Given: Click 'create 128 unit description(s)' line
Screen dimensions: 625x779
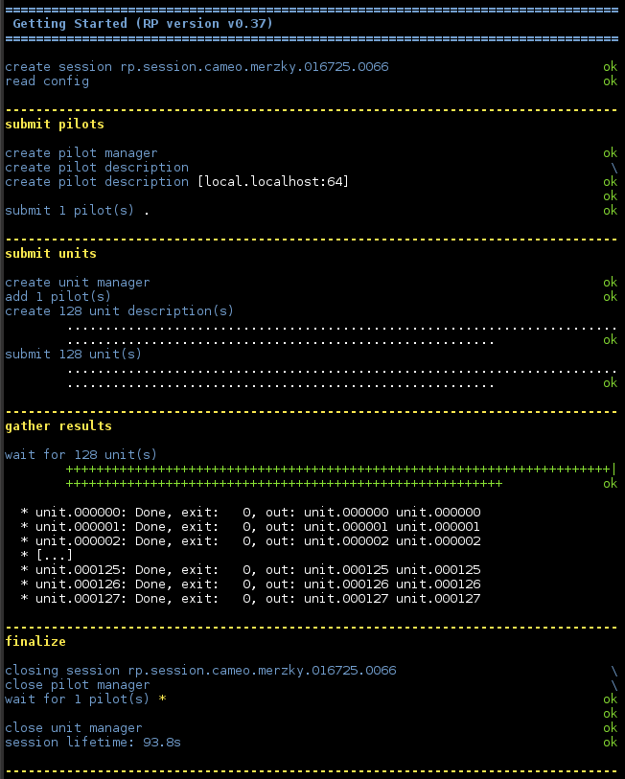Looking at the screenshot, I should coord(119,311).
